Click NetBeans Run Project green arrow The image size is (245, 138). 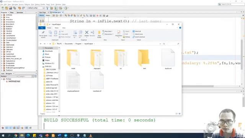point(56,8)
